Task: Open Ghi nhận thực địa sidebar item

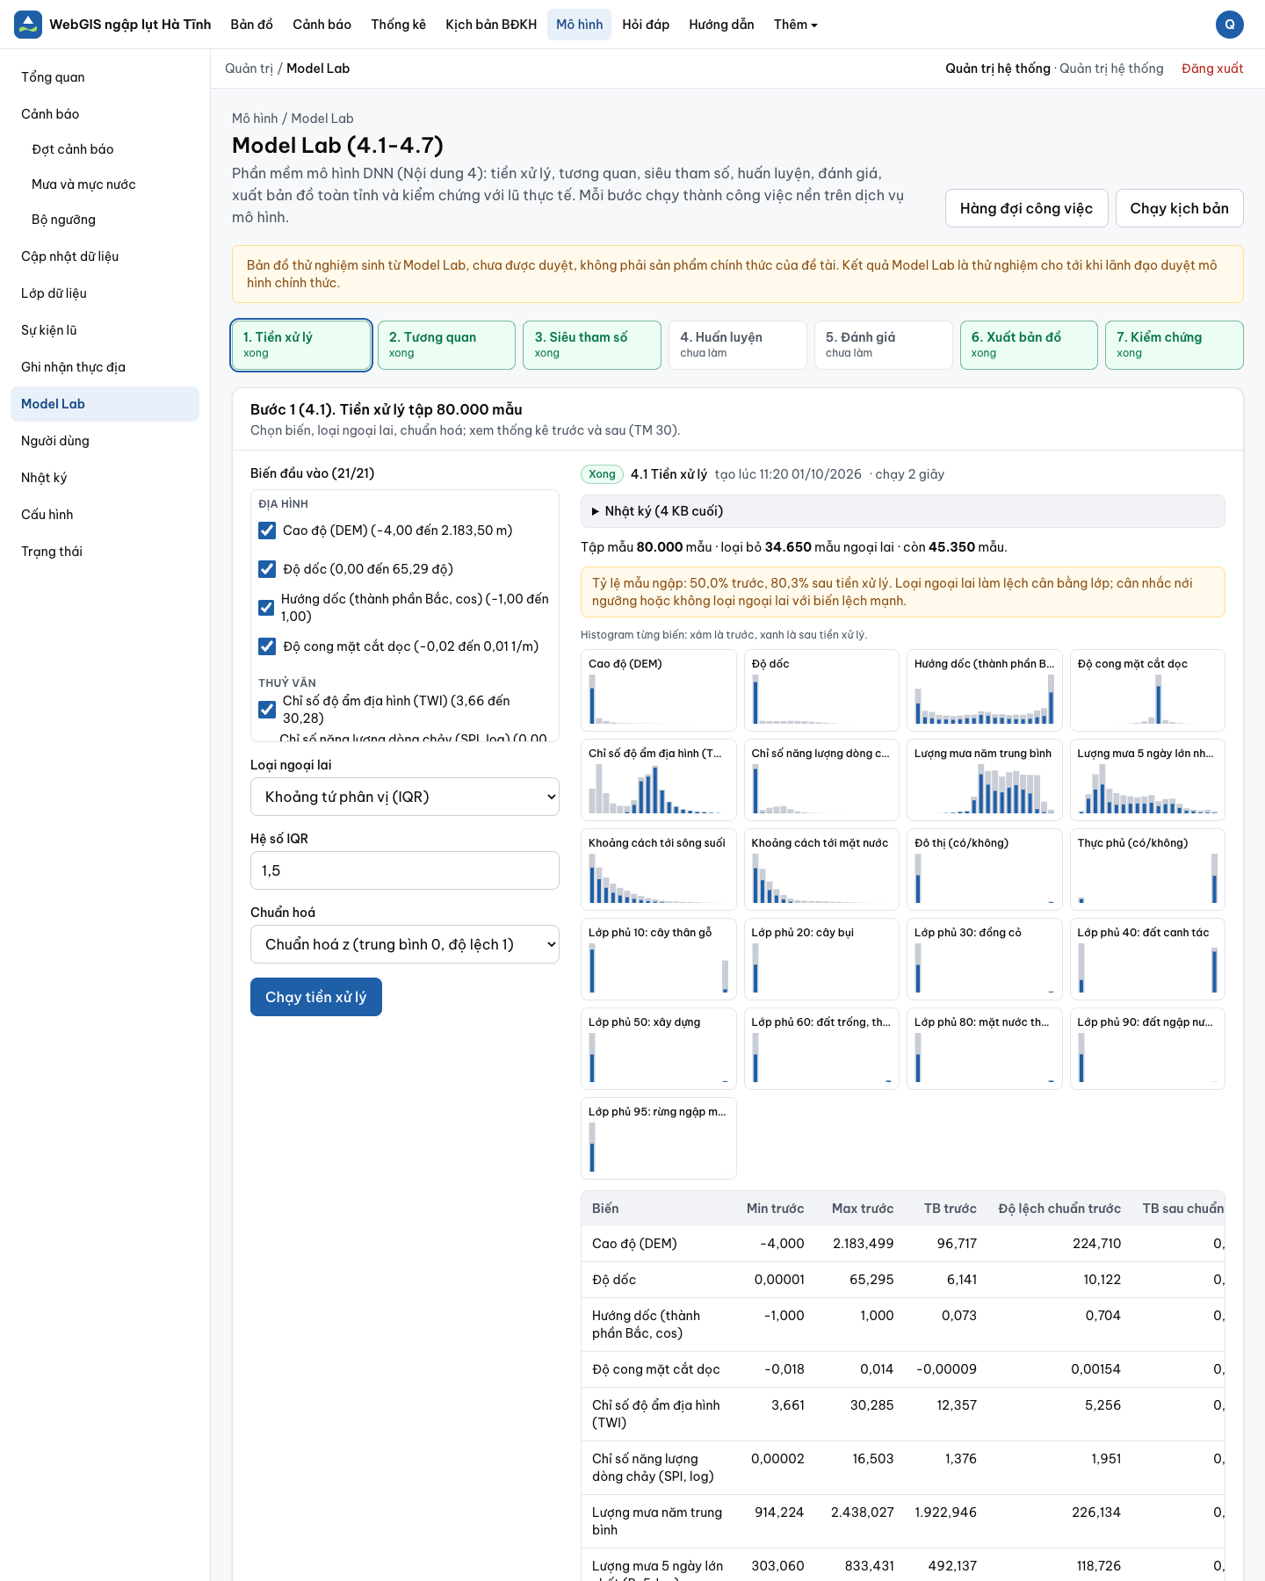Action: [105, 367]
